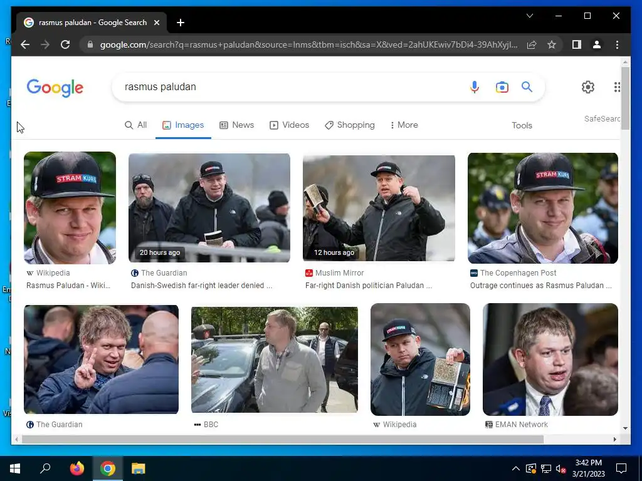Open the EMAN Network image thumbnail
642x481 pixels.
click(x=550, y=359)
